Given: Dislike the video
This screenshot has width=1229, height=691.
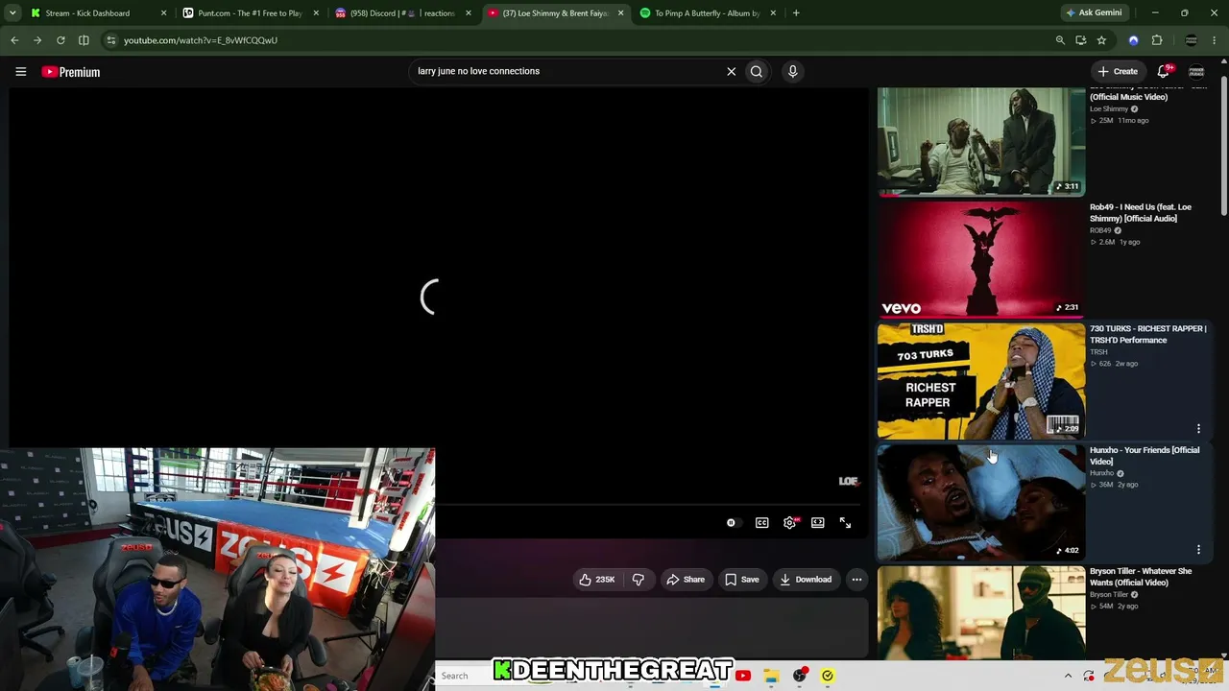Looking at the screenshot, I should 638,580.
